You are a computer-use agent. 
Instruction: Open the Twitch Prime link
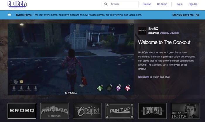24,15
